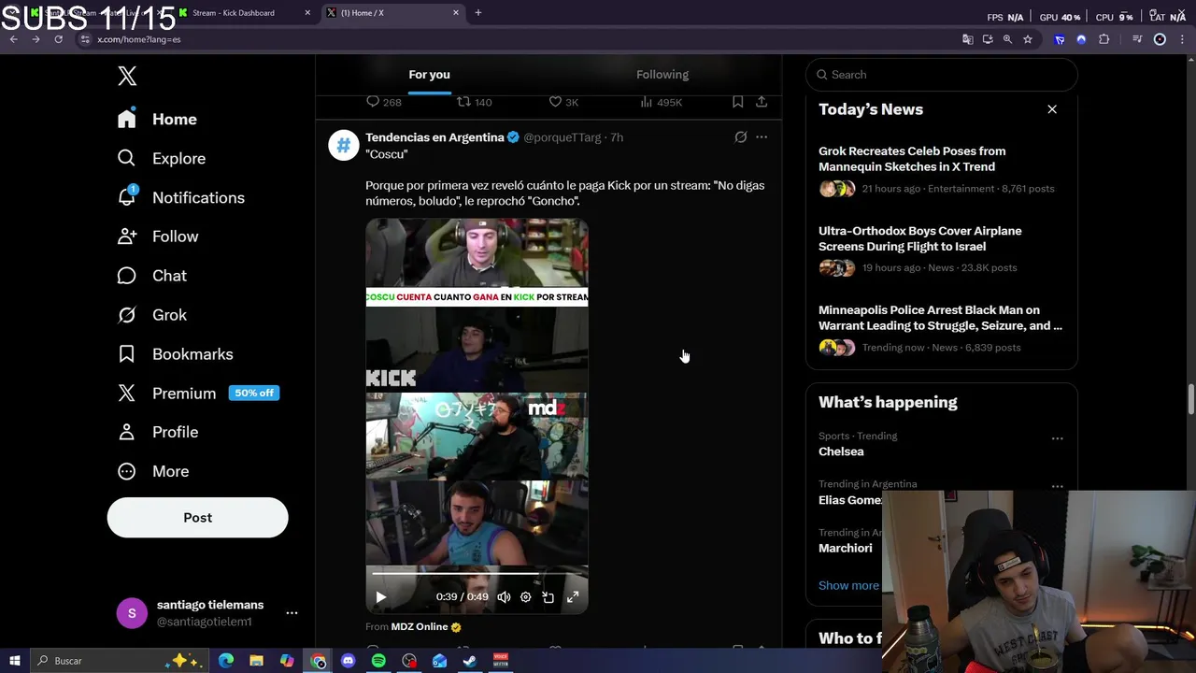
Task: Open options for Chelsea trend
Action: coord(1057,438)
